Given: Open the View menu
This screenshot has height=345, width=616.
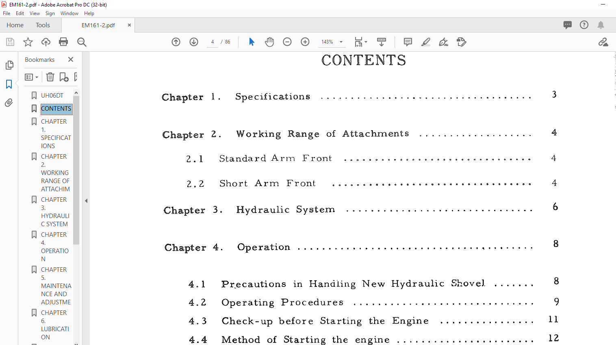Looking at the screenshot, I should (35, 13).
